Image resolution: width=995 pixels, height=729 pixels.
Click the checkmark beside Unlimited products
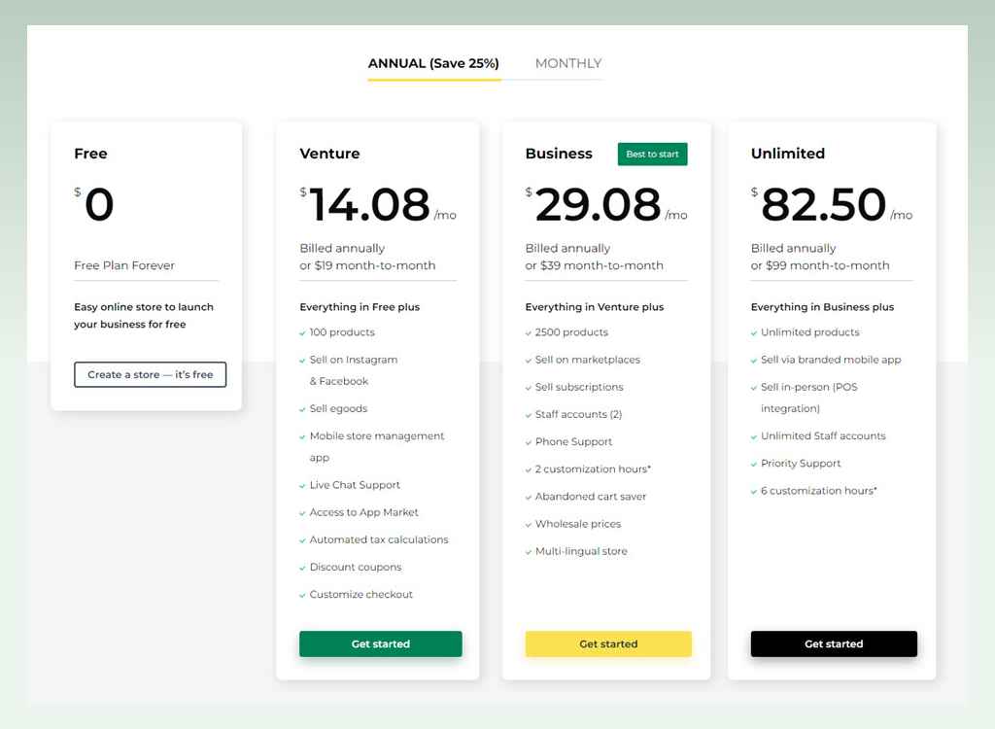(754, 332)
